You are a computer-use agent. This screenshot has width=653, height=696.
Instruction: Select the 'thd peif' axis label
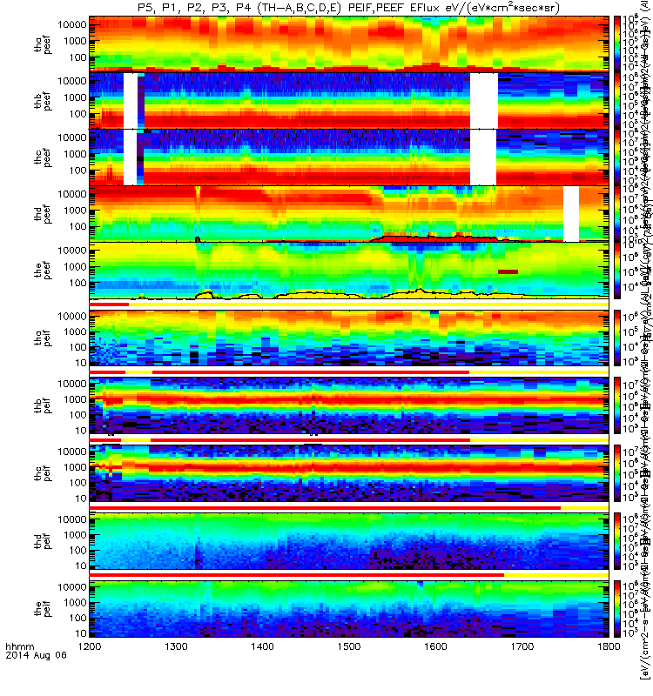tap(43, 540)
